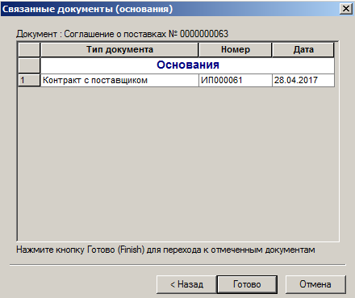
Task: Click the Готово button
Action: coord(247,284)
